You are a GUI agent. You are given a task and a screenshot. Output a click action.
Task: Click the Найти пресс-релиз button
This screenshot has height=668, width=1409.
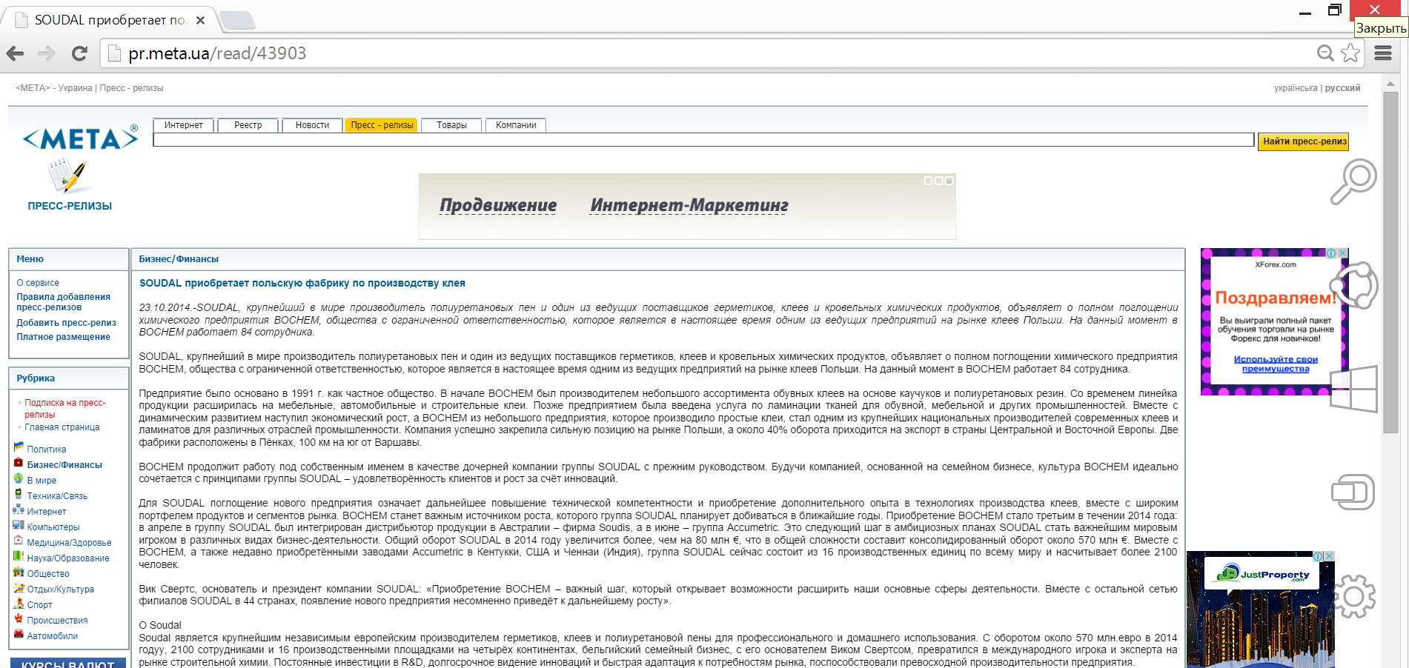click(1304, 141)
